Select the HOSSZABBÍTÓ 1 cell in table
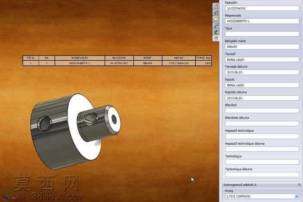Image resolution: width=303 pixels, height=202 pixels. click(80, 63)
